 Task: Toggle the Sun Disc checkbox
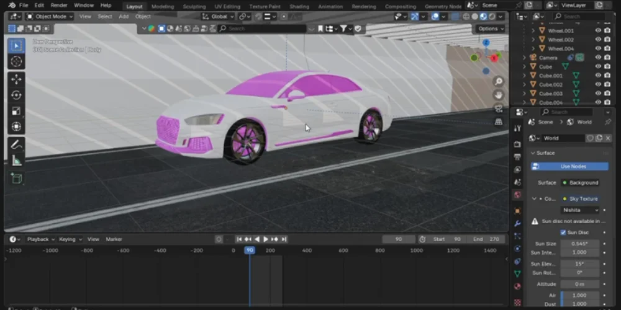click(563, 232)
